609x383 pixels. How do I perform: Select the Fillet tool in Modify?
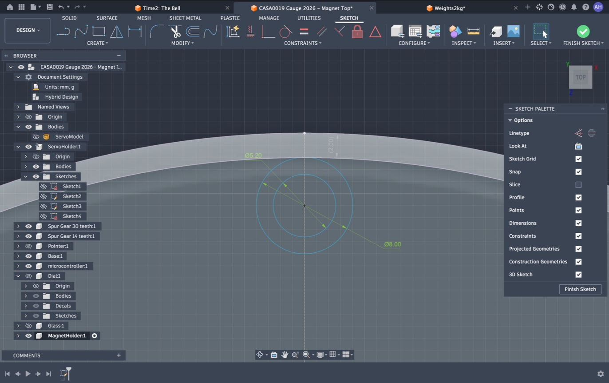point(156,32)
